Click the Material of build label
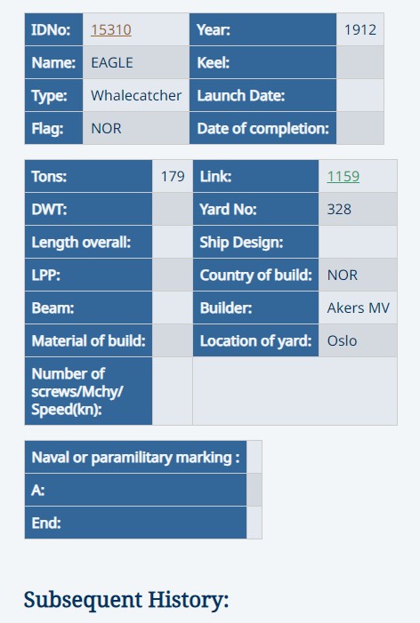 88,341
